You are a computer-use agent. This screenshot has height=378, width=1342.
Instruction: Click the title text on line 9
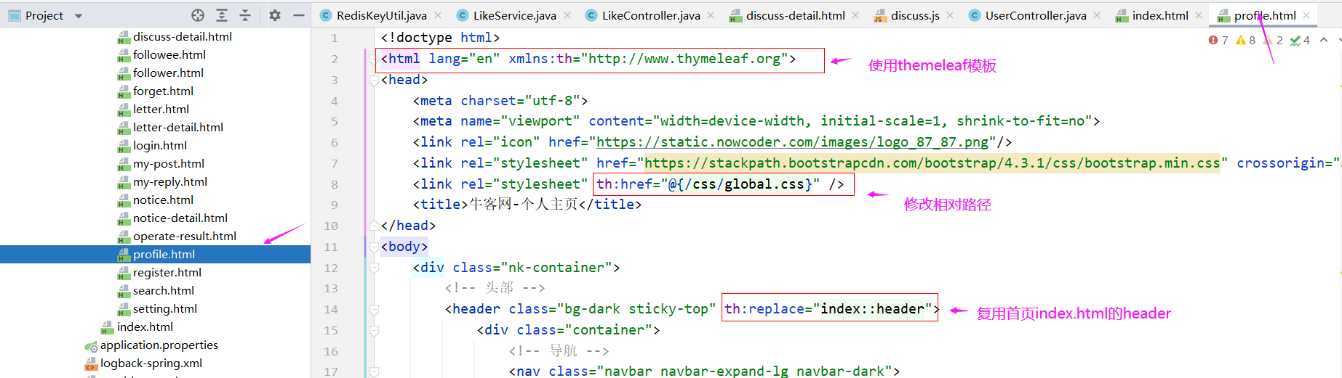[524, 205]
